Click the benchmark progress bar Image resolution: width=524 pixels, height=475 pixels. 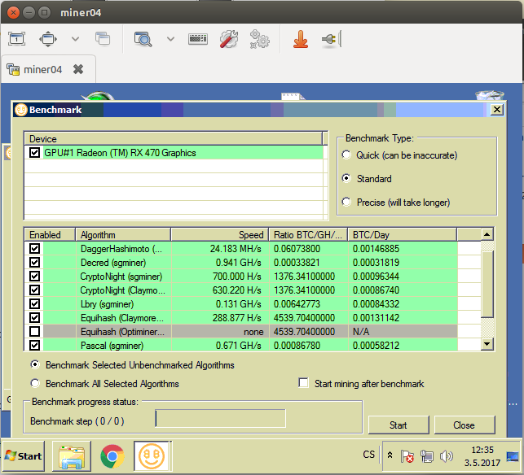[221, 418]
